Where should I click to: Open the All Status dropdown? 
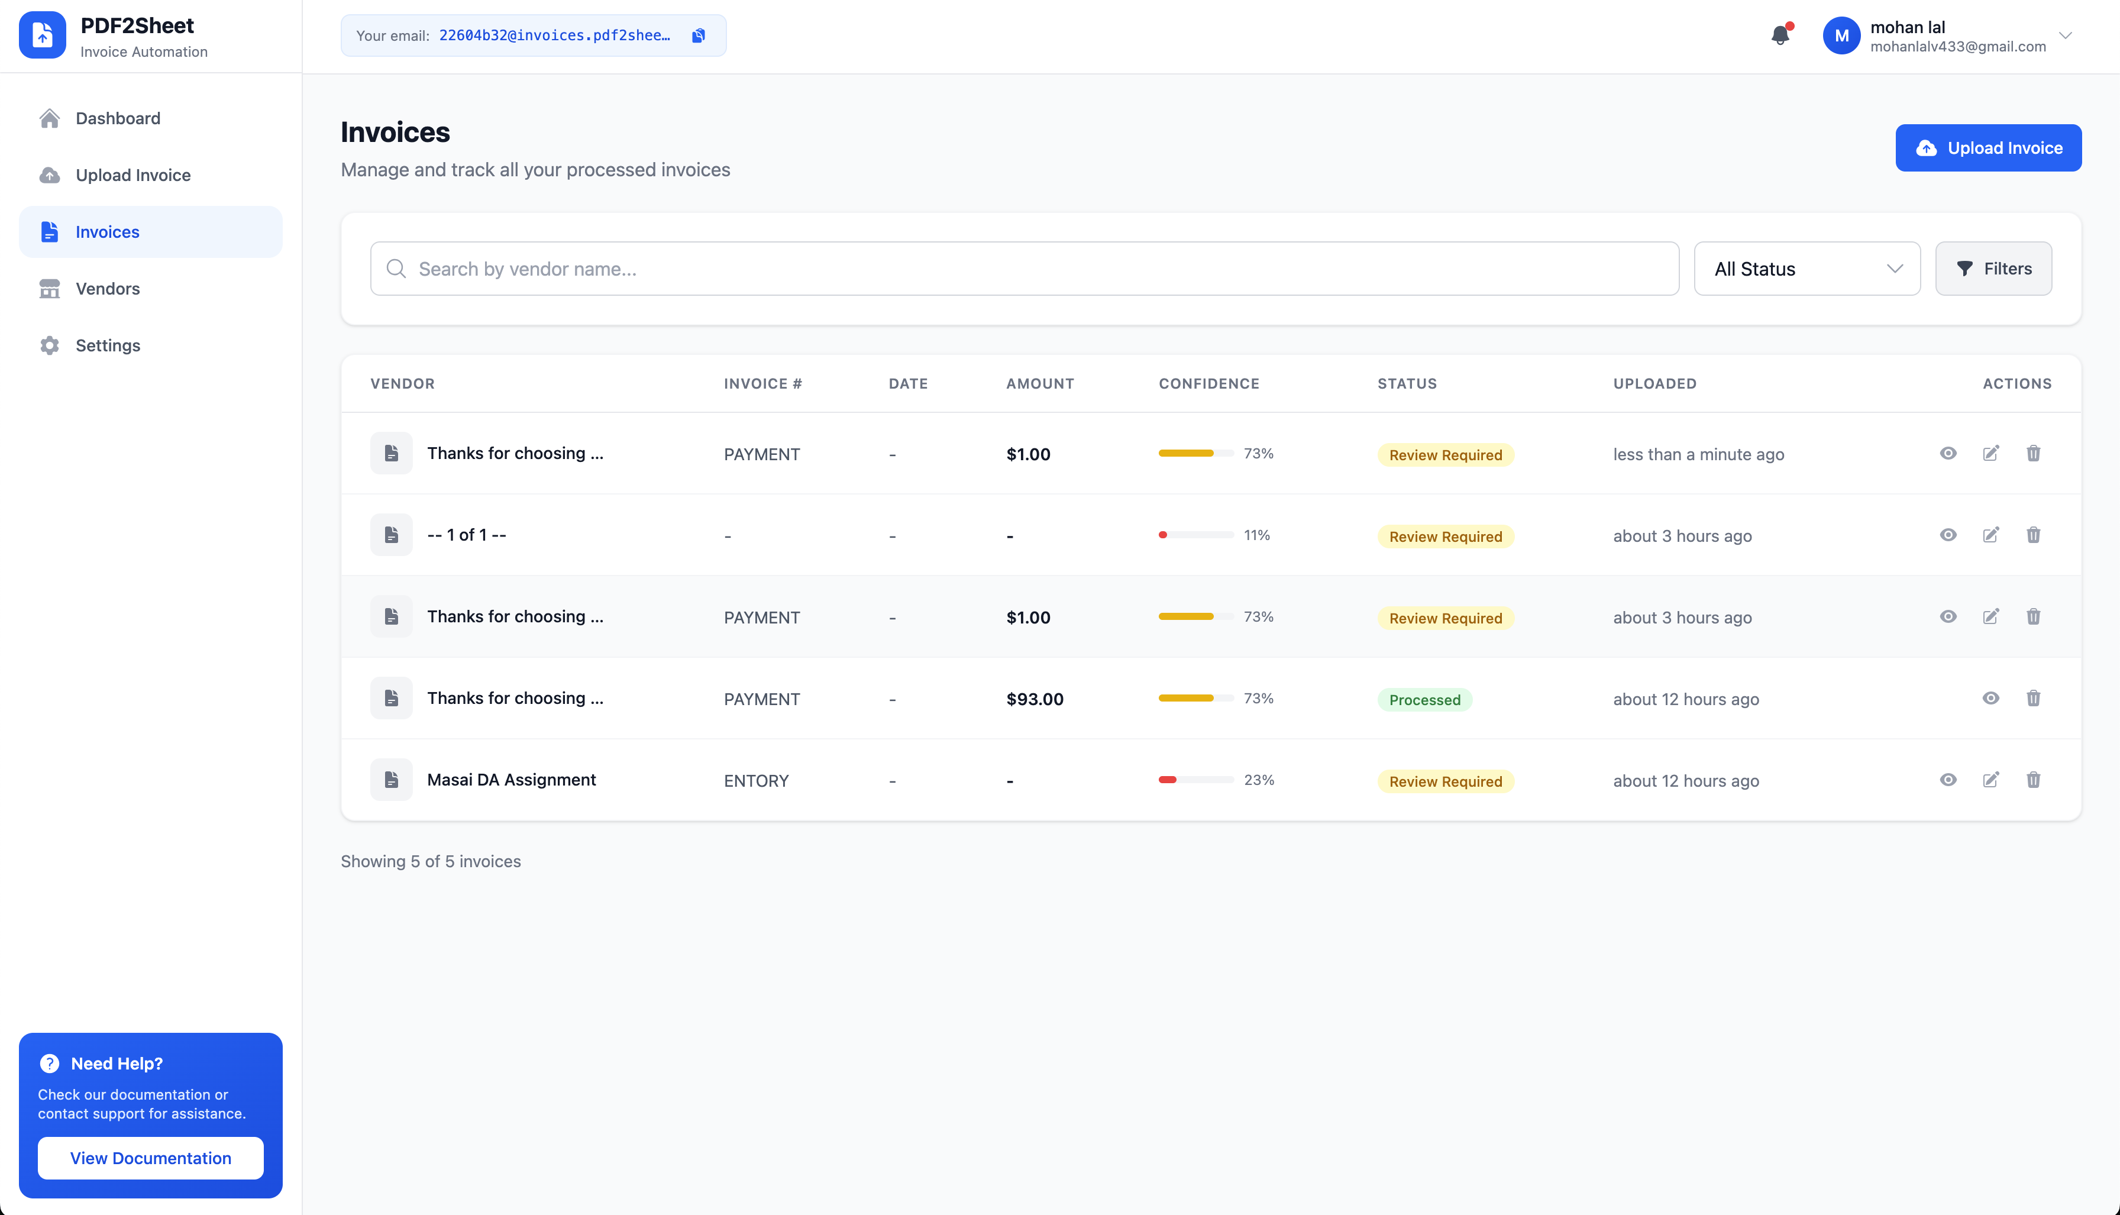[1807, 269]
